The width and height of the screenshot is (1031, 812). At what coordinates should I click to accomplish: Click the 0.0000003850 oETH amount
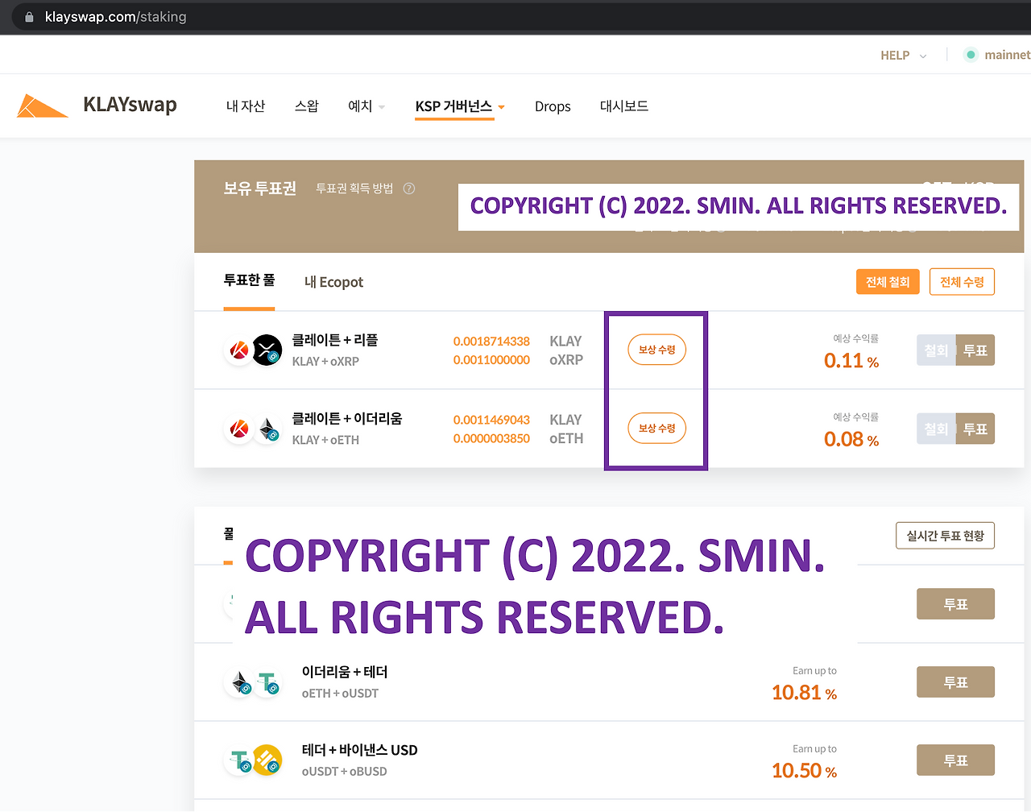click(491, 438)
